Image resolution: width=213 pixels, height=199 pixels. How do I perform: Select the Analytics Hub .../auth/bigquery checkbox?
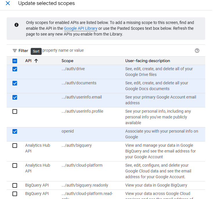(x=15, y=146)
